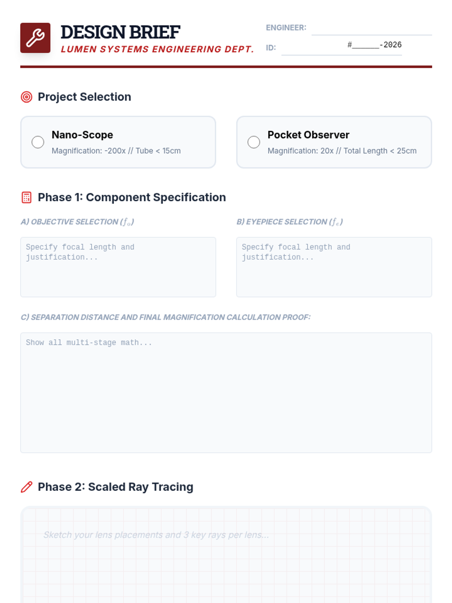Click the Engineer name input field
Viewport: 452px width, 603px height.
click(371, 28)
